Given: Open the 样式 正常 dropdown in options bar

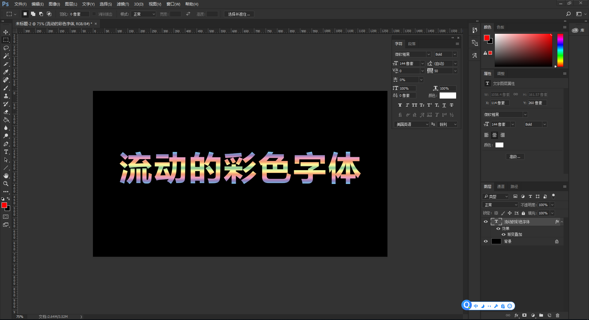Looking at the screenshot, I should [143, 14].
